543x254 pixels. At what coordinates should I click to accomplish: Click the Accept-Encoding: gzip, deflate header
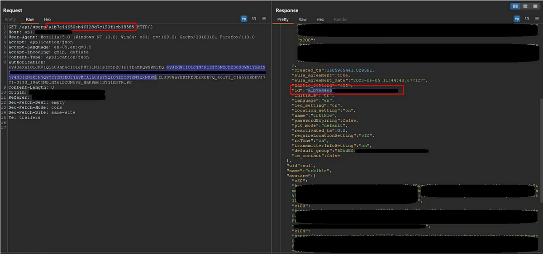coord(48,52)
